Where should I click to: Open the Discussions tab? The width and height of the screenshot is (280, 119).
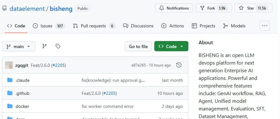(138, 26)
